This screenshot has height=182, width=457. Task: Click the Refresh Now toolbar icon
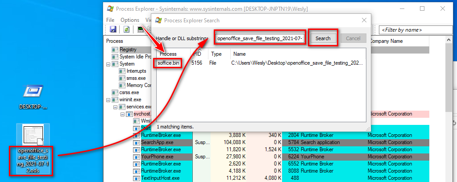(126, 29)
